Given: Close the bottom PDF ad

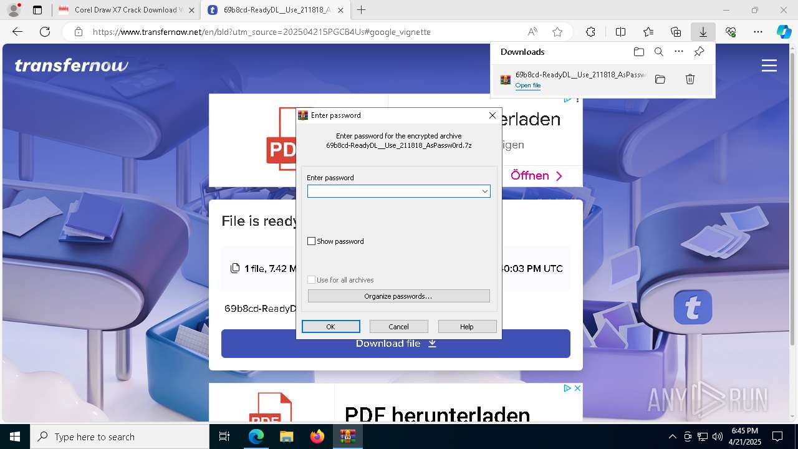Looking at the screenshot, I should point(577,388).
